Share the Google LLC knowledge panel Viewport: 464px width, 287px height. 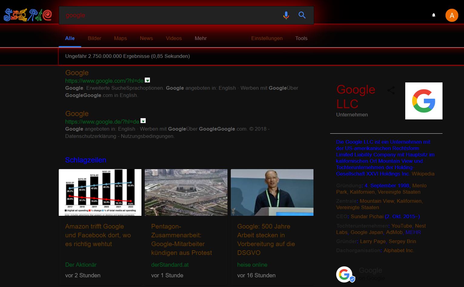tap(391, 90)
